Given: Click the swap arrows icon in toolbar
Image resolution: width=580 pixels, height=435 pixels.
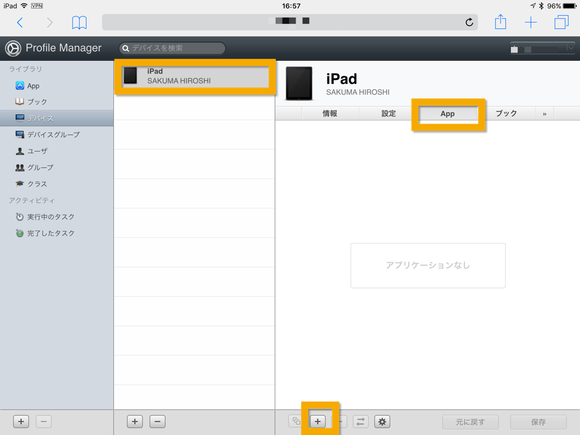Looking at the screenshot, I should pos(360,421).
